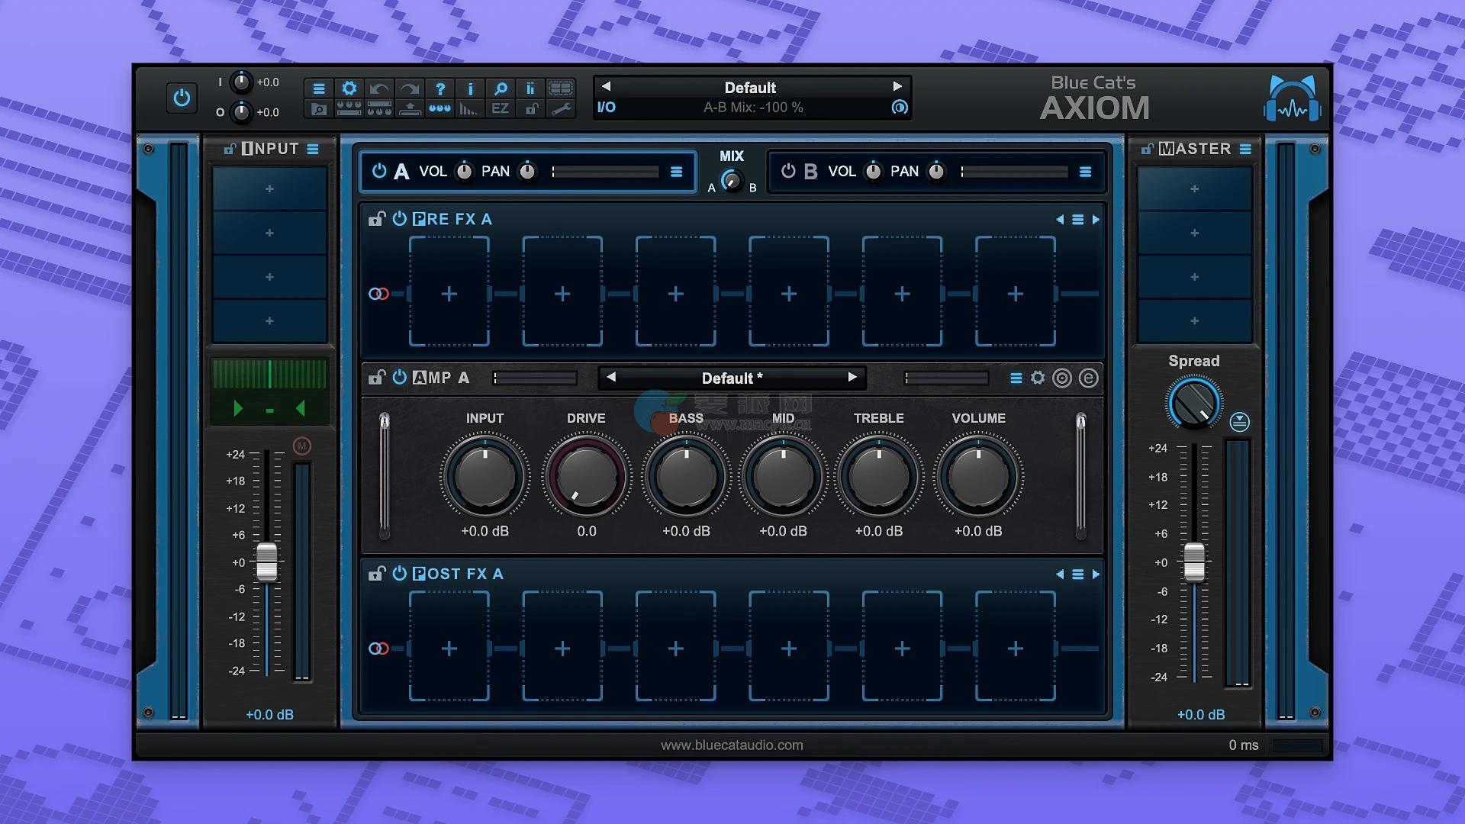Screen dimensions: 1465x824
Task: Toggle the main plugin bypass power button
Action: (182, 98)
